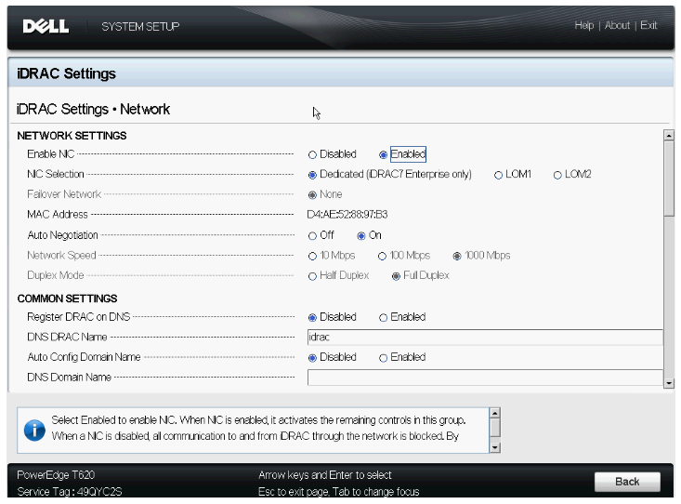Click the COMMON SETTINGS heading

(67, 298)
